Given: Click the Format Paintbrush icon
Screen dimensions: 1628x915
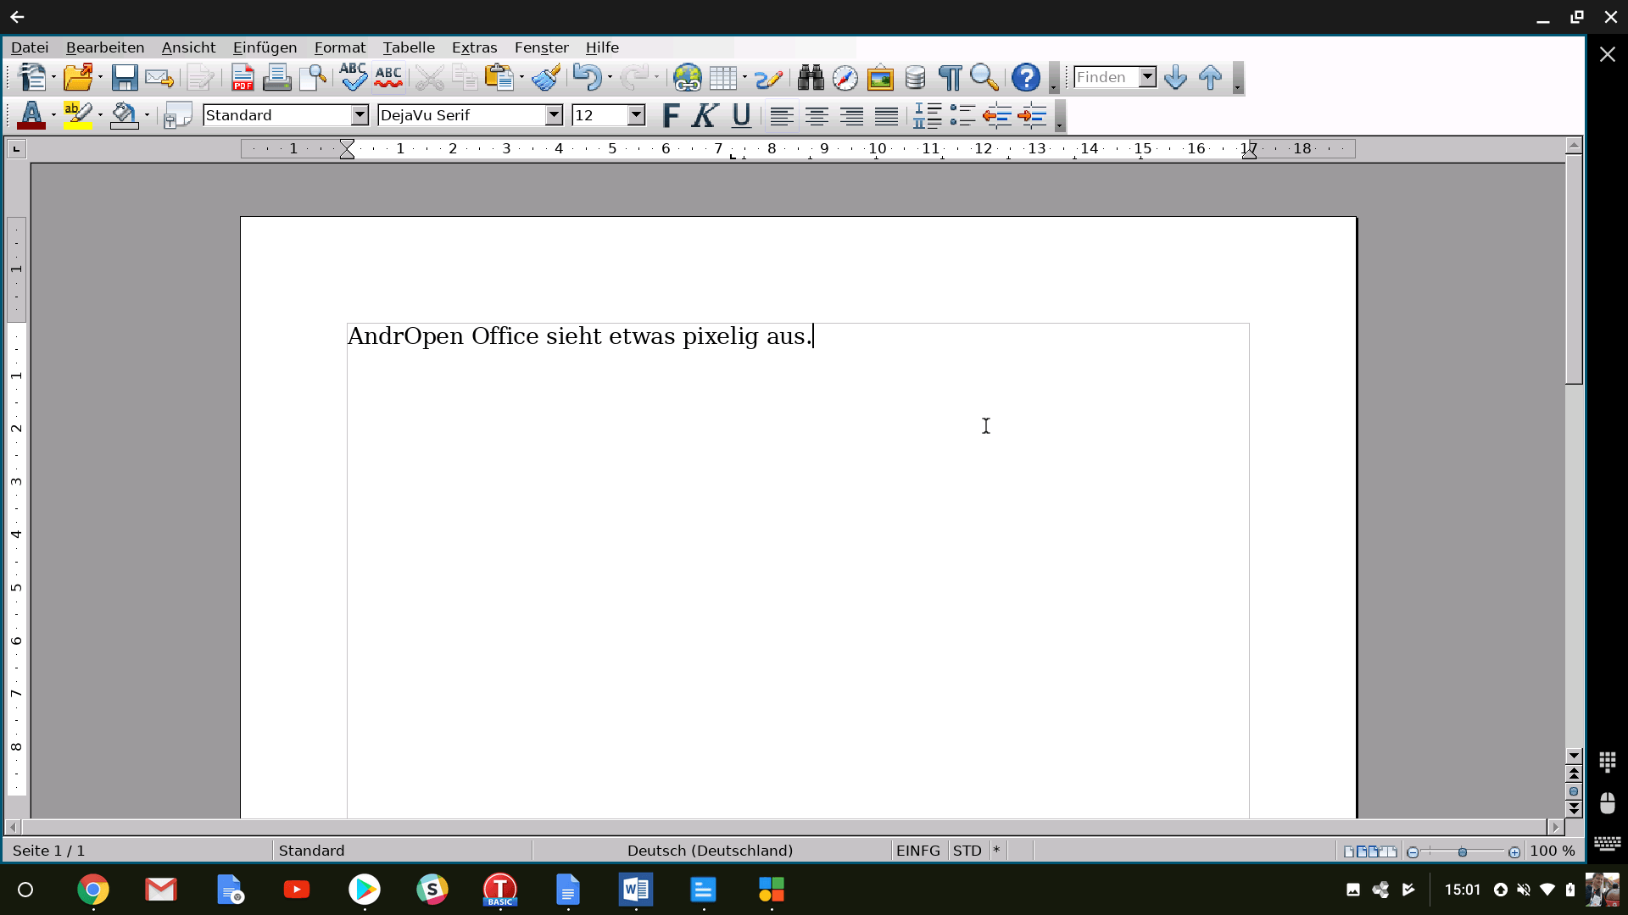Looking at the screenshot, I should point(546,78).
